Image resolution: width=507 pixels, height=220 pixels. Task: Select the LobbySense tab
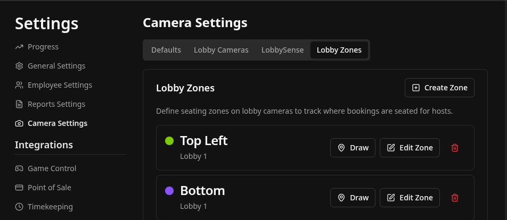coord(283,50)
